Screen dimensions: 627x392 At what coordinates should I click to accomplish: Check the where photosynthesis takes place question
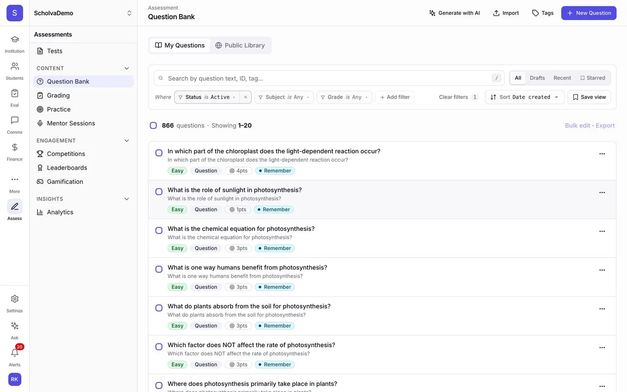click(x=159, y=385)
